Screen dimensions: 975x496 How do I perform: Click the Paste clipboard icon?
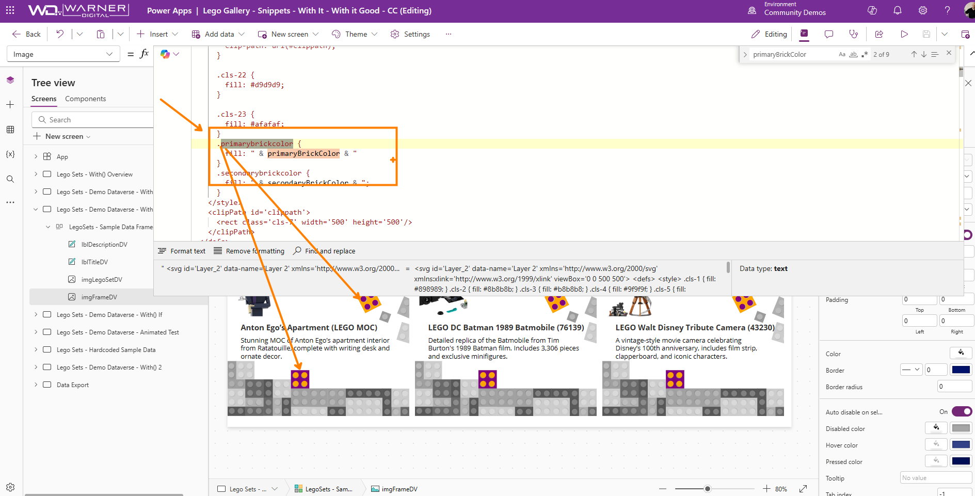[x=101, y=34]
